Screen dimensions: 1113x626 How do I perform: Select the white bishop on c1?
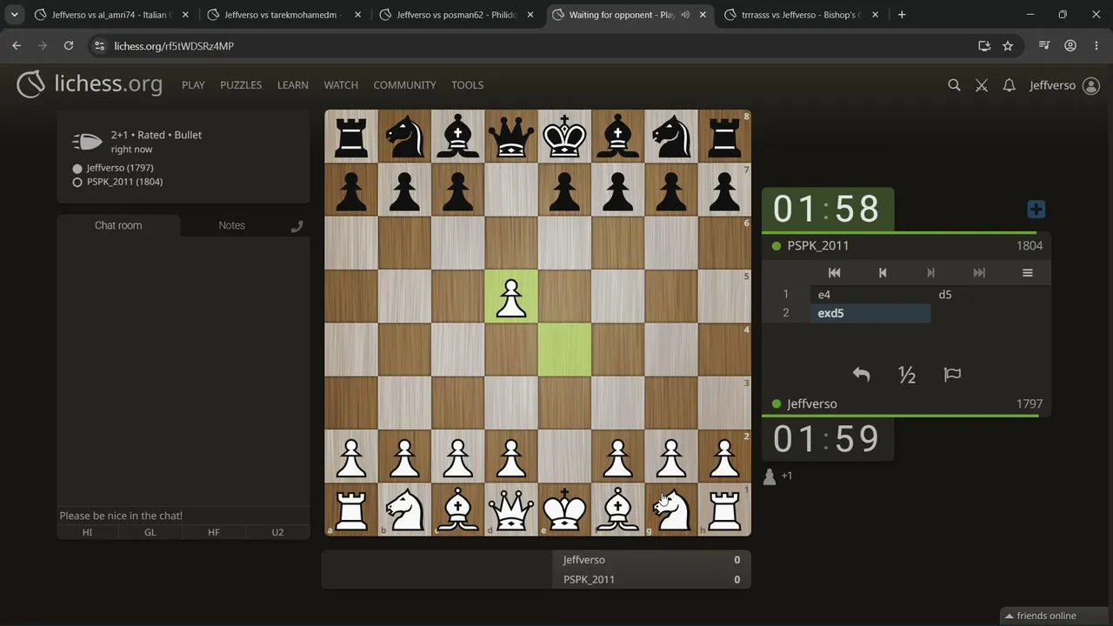458,509
